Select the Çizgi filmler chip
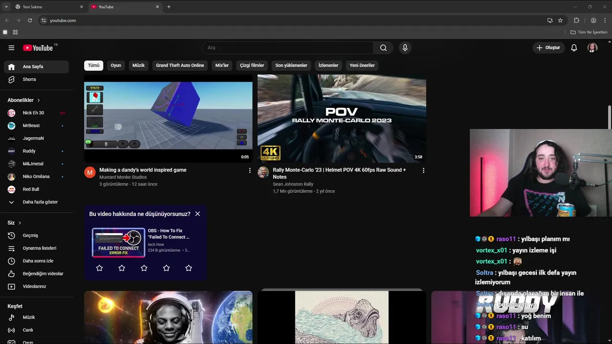Image resolution: width=612 pixels, height=344 pixels. (x=252, y=65)
